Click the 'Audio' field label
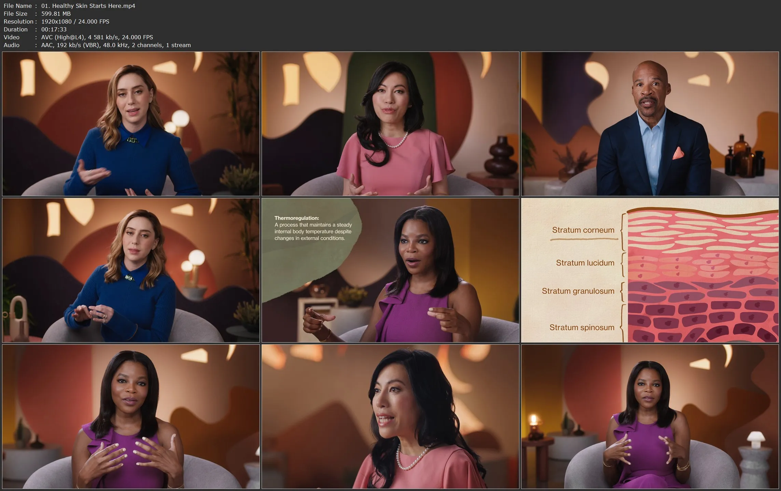Image resolution: width=781 pixels, height=491 pixels. point(12,45)
